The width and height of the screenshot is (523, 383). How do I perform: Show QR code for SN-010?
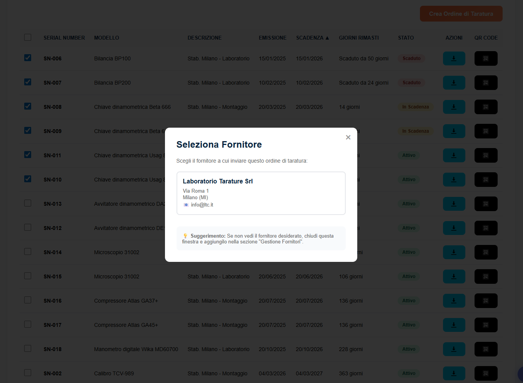486,180
